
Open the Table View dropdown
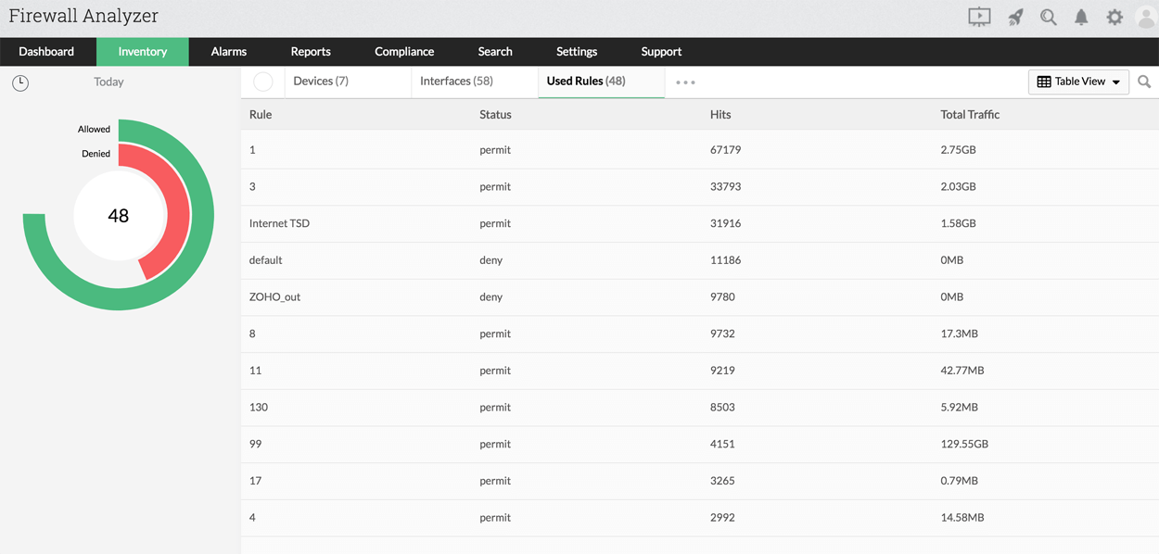point(1078,82)
